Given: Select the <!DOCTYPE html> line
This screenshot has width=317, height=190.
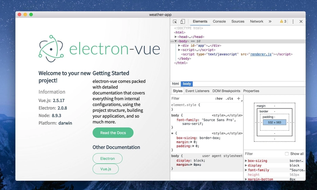Looking at the screenshot, I should click(x=189, y=28).
